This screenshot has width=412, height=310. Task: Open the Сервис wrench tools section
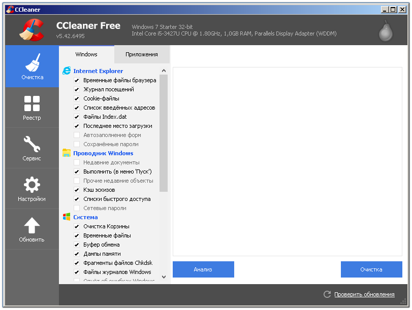(x=32, y=148)
